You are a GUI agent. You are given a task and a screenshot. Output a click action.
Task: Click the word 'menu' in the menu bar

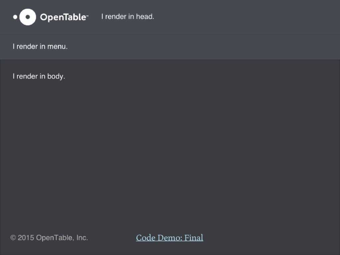(x=57, y=46)
